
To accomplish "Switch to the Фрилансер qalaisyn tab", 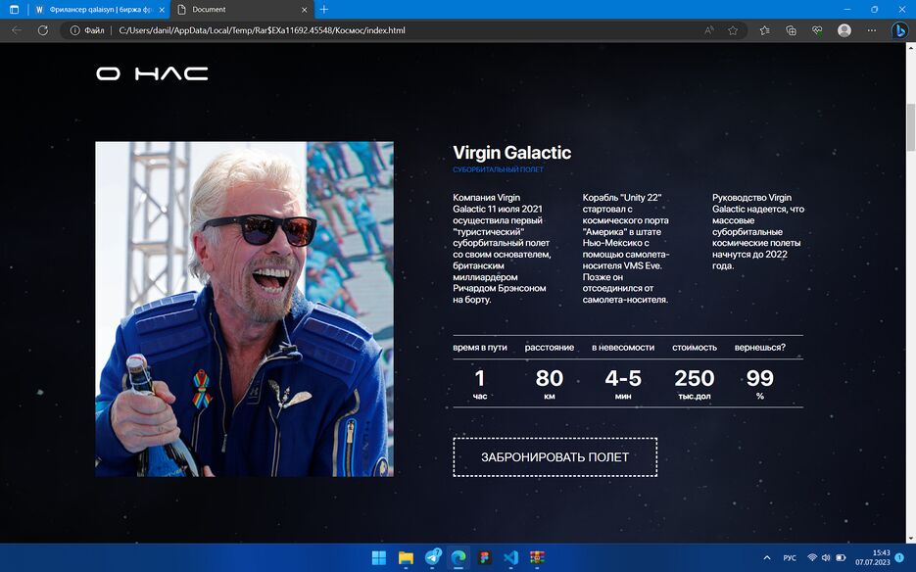I will (99, 10).
